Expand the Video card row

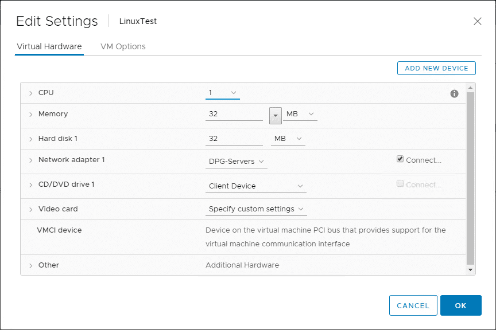(30, 209)
